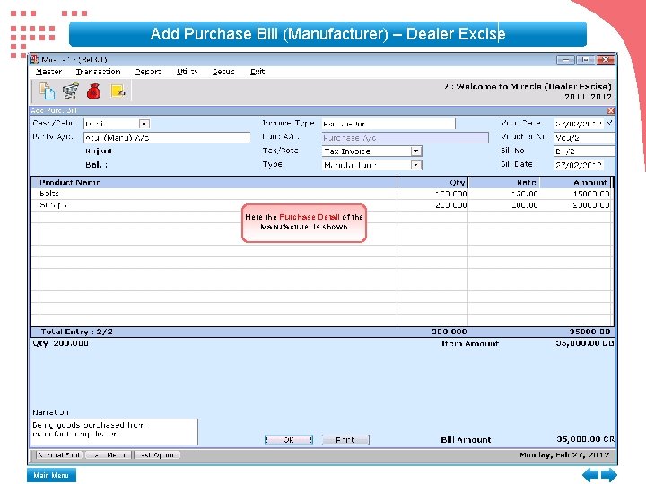646x484 pixels.
Task: Click Item Amount value
Action: point(585,343)
